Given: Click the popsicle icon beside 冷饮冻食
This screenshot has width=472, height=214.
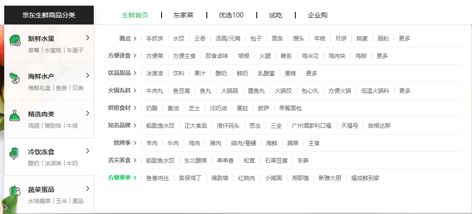Looking at the screenshot, I should (x=14, y=153).
